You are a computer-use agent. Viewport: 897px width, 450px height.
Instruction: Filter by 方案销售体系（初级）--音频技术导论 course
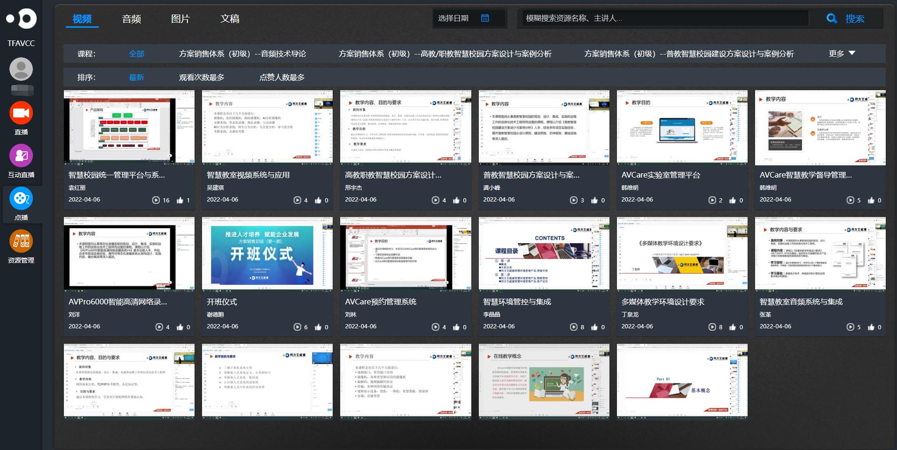pos(242,54)
